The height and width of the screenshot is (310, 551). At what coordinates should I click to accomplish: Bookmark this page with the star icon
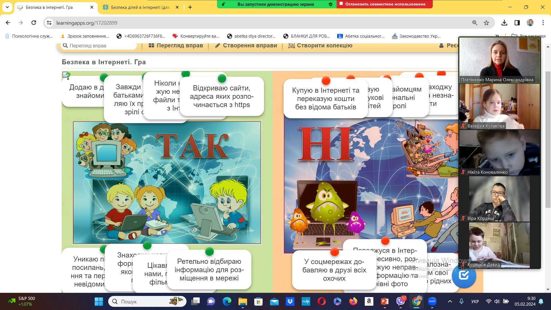pos(486,23)
